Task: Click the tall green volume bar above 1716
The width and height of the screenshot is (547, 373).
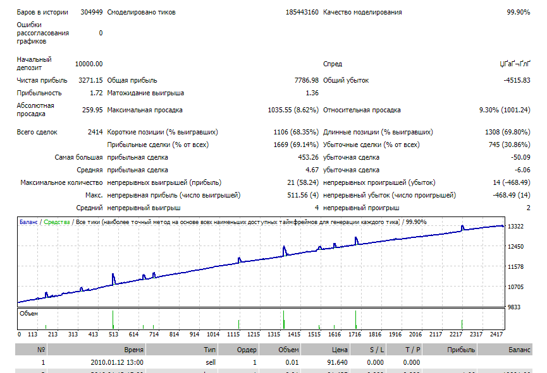Action: click(355, 319)
